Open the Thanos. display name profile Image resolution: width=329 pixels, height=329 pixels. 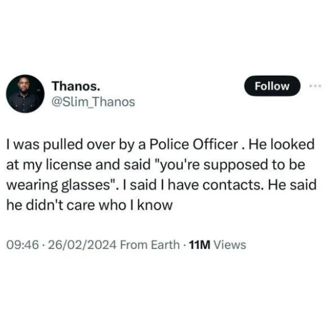coord(76,86)
